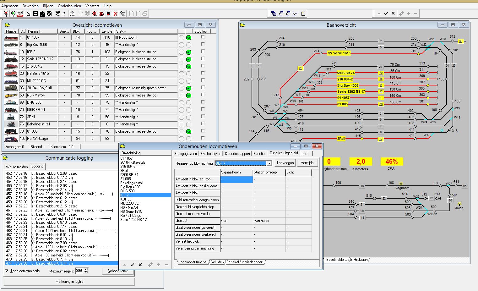
Task: Click the green go signal toolbar icon
Action: 13,14
